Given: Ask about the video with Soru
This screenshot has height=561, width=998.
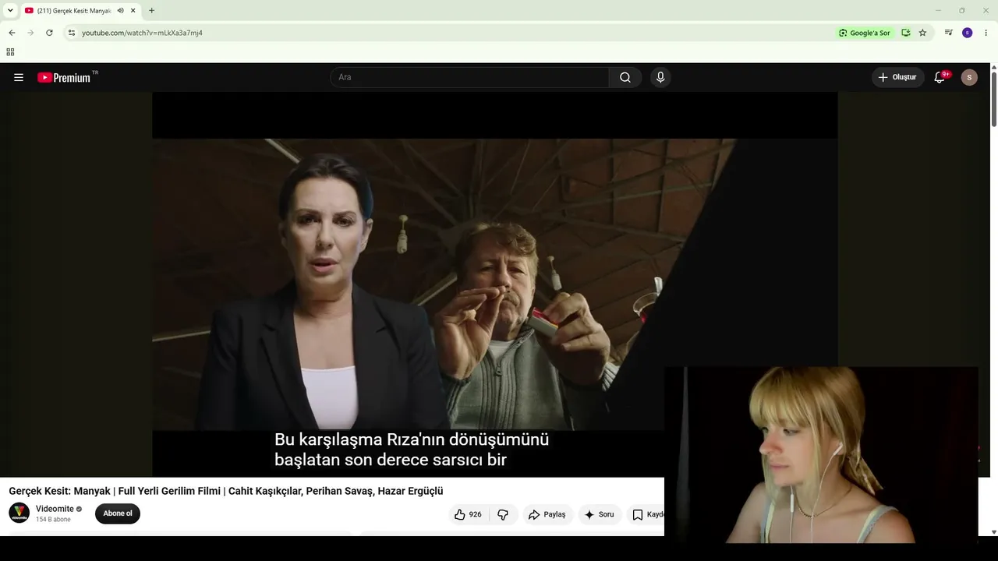Looking at the screenshot, I should click(x=600, y=514).
